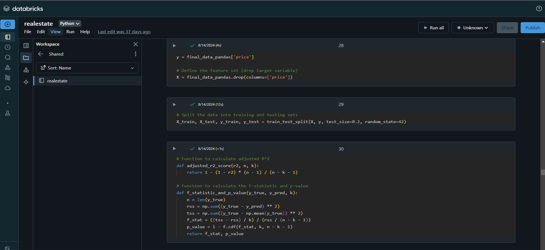Image resolution: width=545 pixels, height=250 pixels.
Task: Open the Search magnifier icon in sidebar
Action: (8, 57)
